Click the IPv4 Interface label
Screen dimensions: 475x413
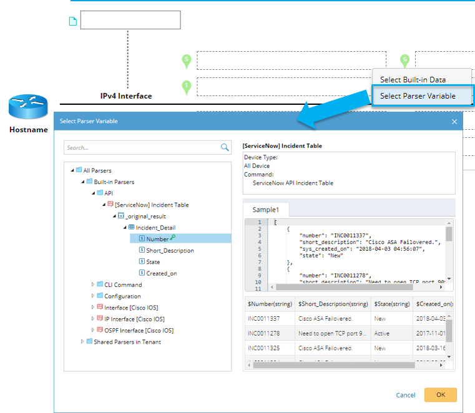[126, 96]
